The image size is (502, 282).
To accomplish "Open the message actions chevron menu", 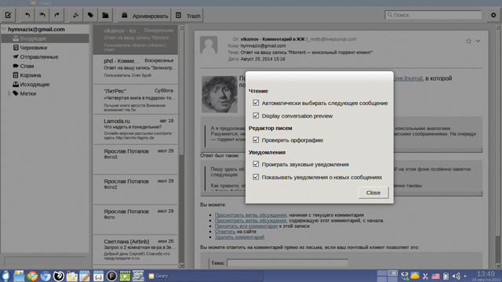I will point(478,41).
